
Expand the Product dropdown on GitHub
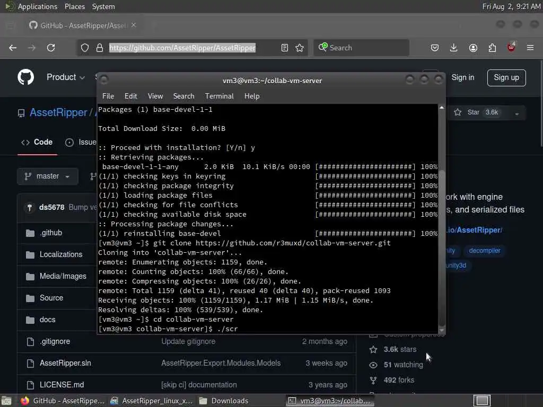tap(65, 77)
